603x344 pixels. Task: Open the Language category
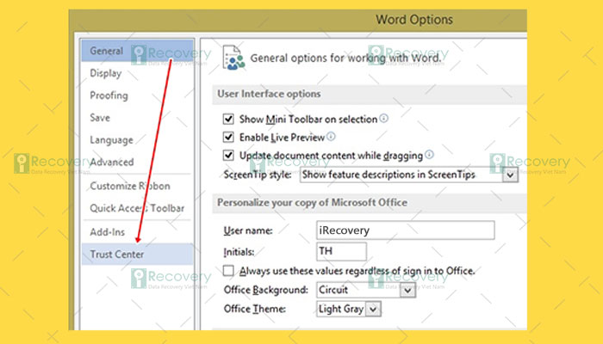(137, 139)
